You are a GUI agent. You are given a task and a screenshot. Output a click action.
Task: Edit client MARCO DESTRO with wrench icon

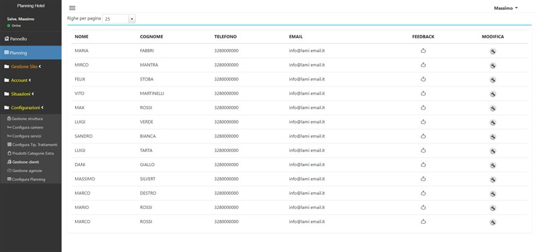click(492, 194)
